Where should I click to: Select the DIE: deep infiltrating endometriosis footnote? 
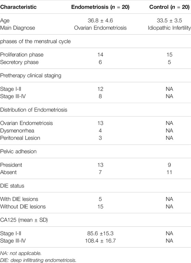38,260
